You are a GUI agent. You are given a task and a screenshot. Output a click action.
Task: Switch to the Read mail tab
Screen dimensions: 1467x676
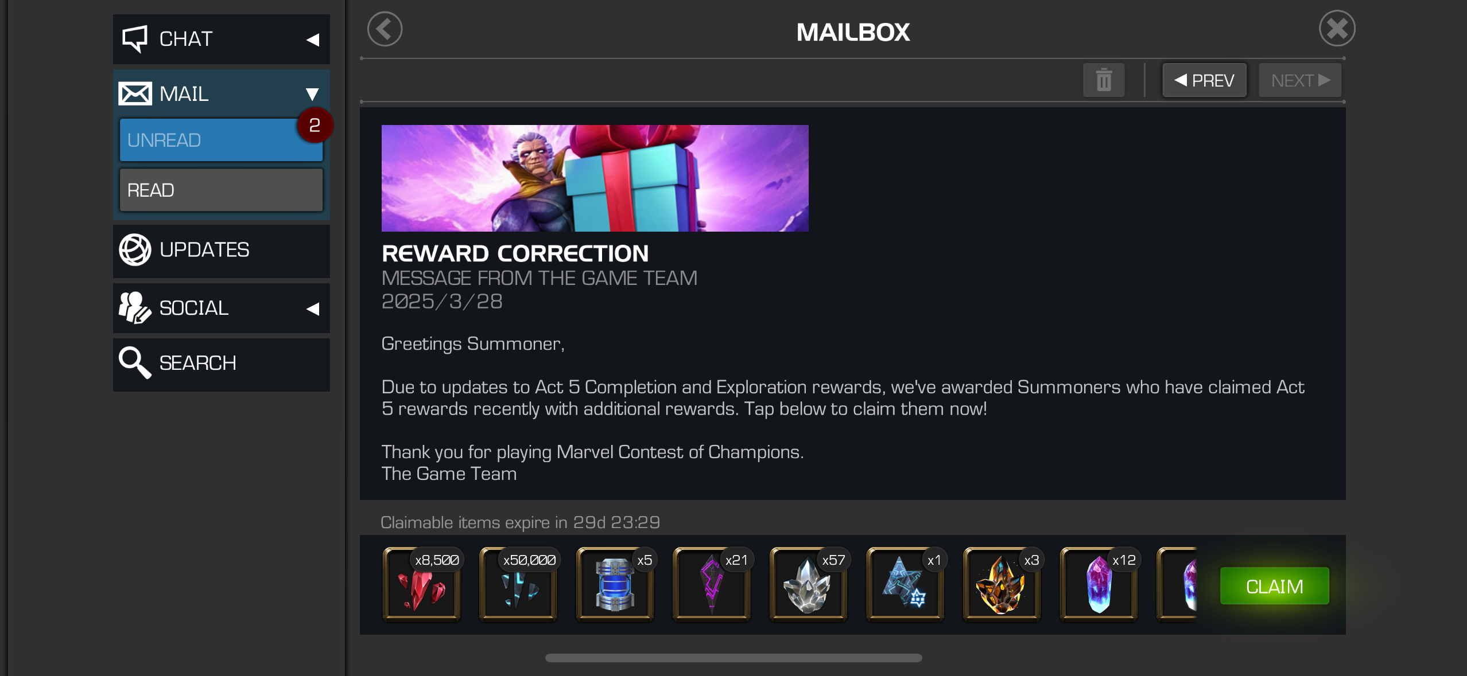(221, 190)
